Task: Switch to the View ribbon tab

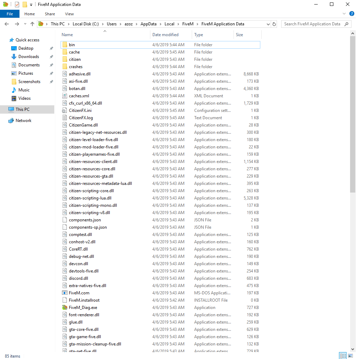Action: click(69, 14)
